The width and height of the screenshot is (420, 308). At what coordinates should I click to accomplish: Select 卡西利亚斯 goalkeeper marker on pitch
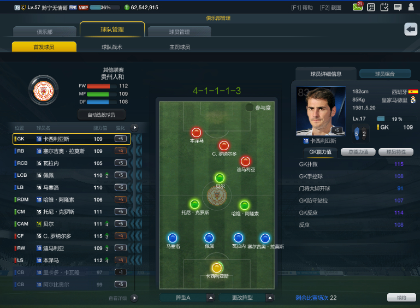217,268
